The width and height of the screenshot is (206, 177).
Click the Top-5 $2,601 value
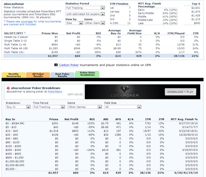click(x=196, y=8)
